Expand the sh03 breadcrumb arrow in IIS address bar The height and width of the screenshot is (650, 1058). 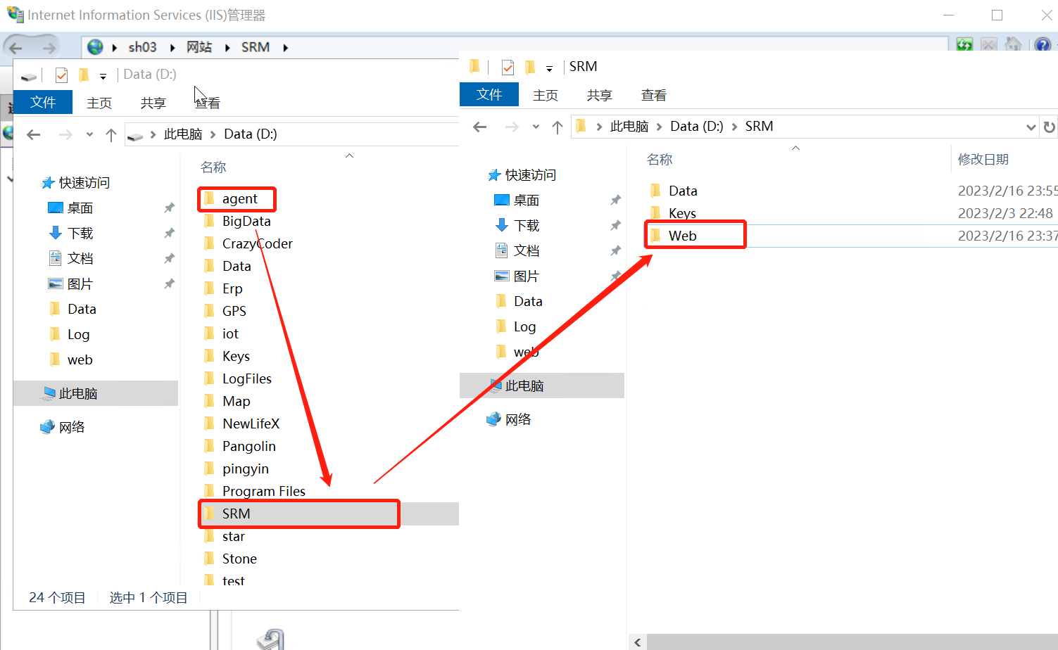pyautogui.click(x=172, y=48)
